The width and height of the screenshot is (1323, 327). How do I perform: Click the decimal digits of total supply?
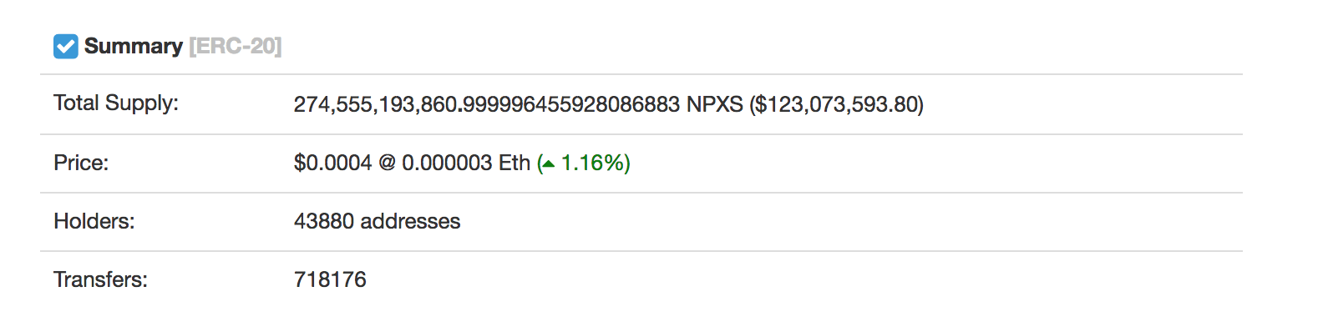[x=571, y=104]
